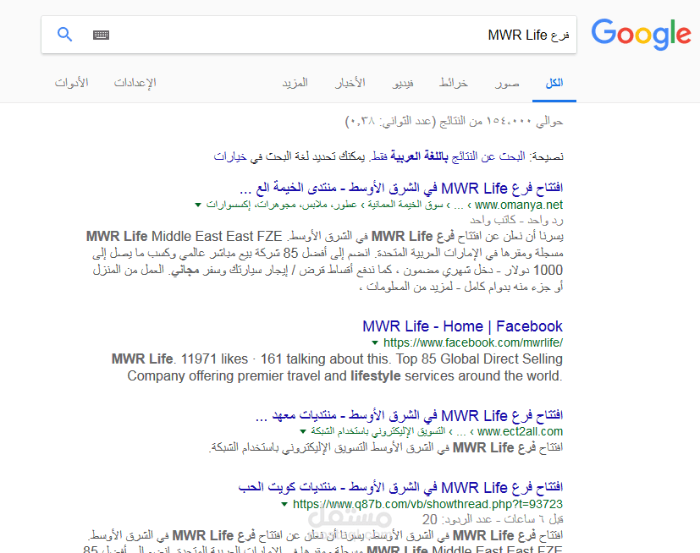Open the منتديات كويت الحب result title
The image size is (700, 553).
click(400, 487)
